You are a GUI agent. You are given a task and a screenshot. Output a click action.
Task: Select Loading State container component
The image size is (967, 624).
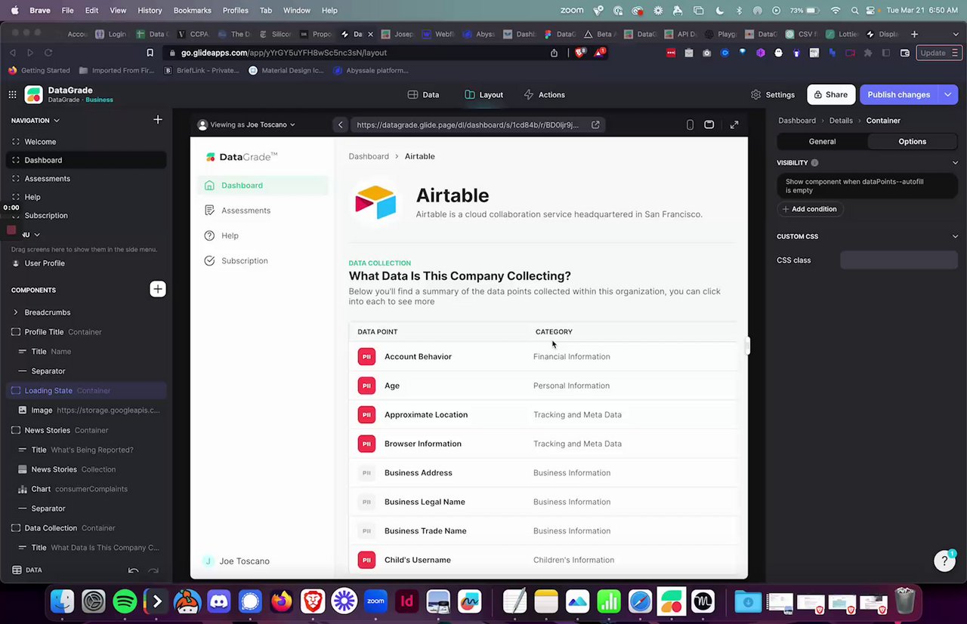pos(86,391)
